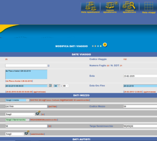The width and height of the screenshot is (157, 141).
Task: Click the description textarea da Pisa a Aosta
Action: [26, 74]
